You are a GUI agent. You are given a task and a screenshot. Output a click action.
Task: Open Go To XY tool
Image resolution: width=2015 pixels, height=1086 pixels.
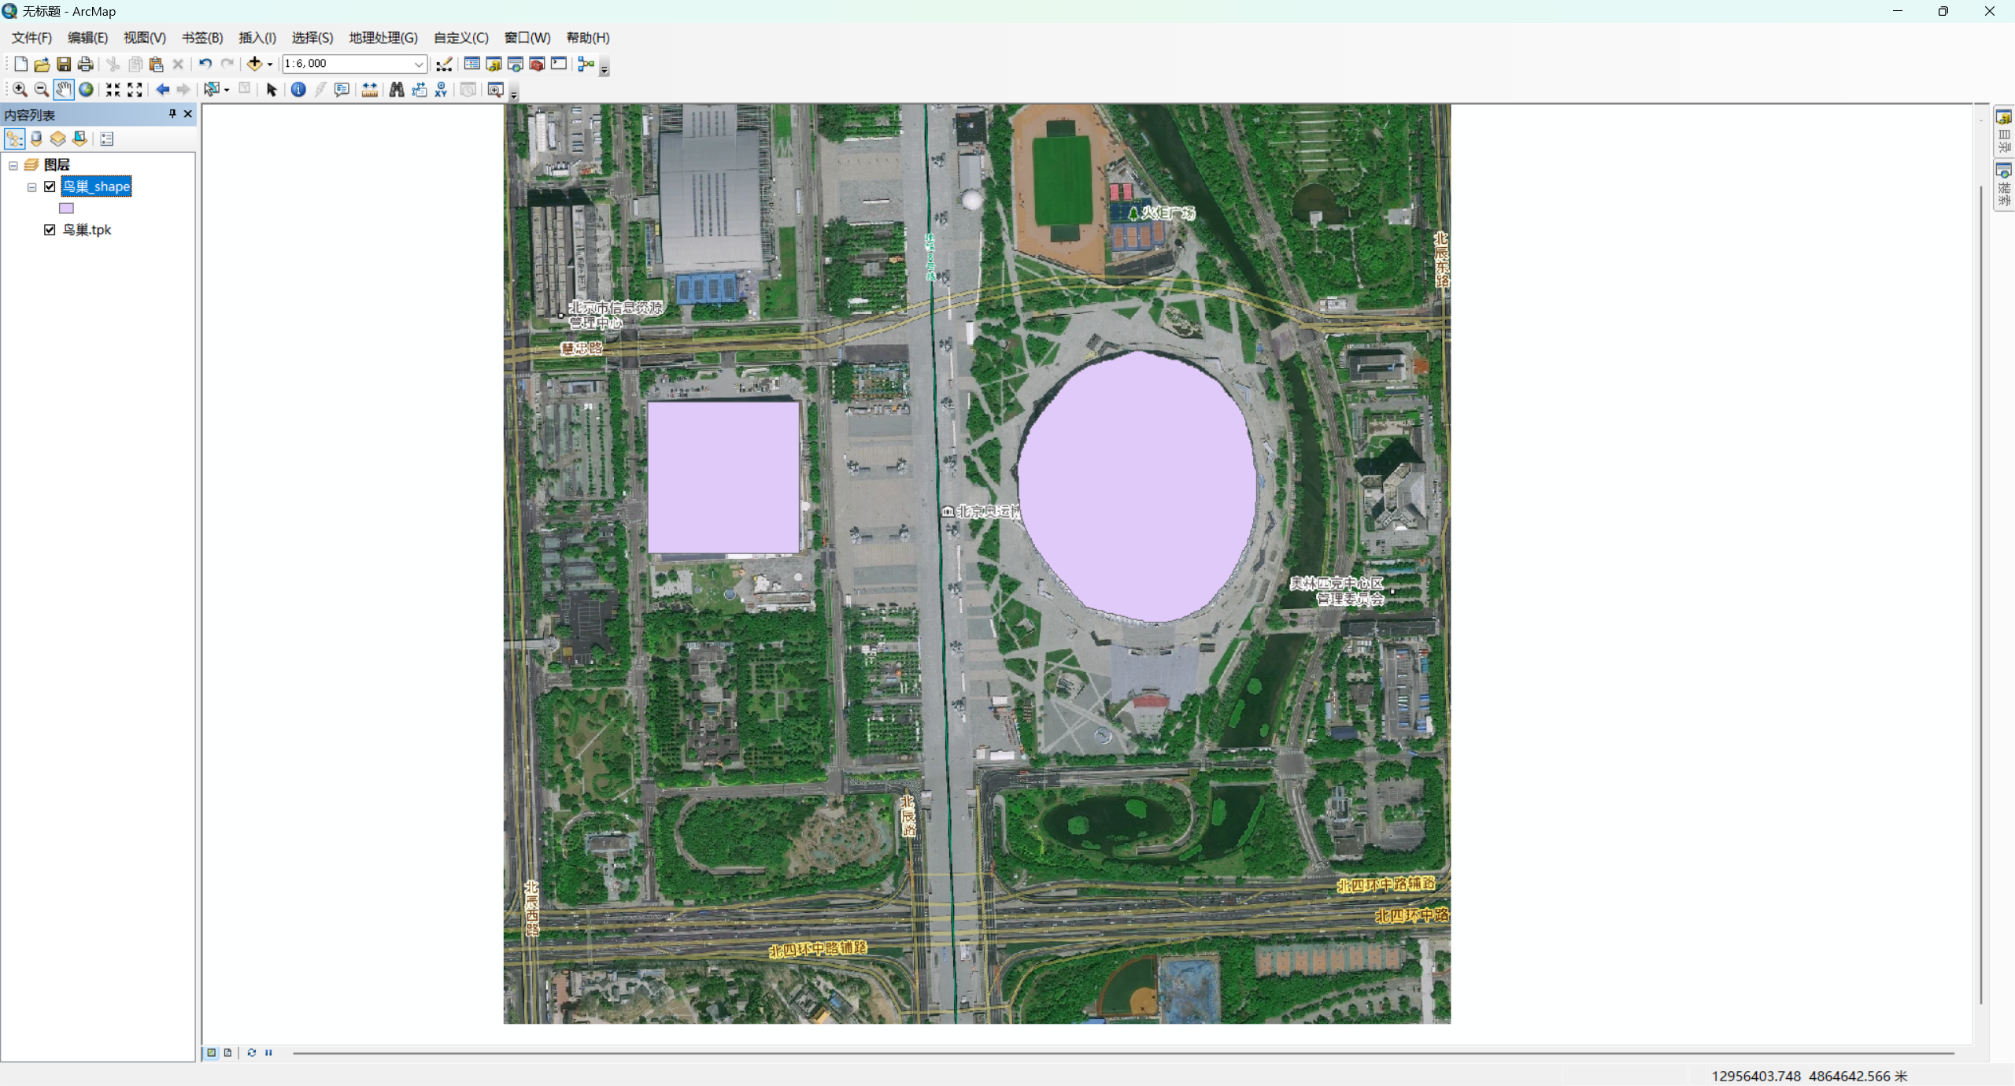[441, 90]
